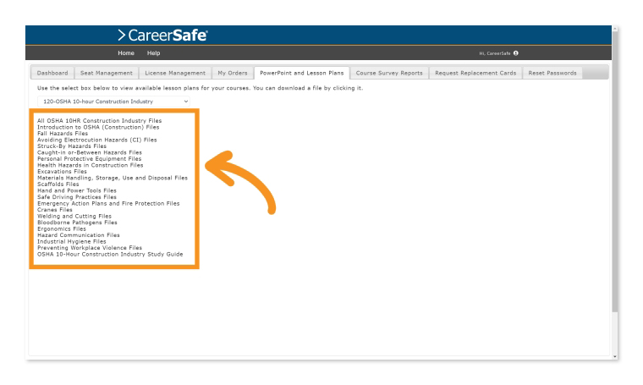Download Safe Driving Practices Files

coord(77,197)
